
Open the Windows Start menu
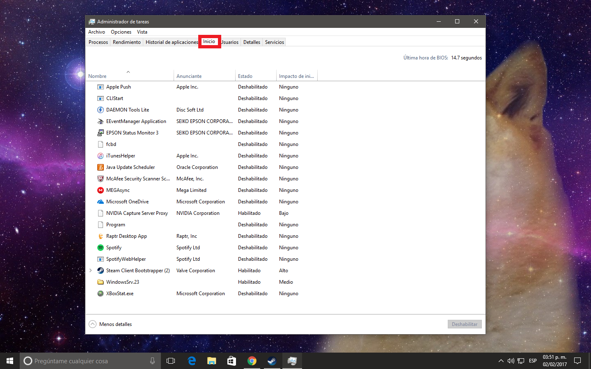tap(10, 361)
